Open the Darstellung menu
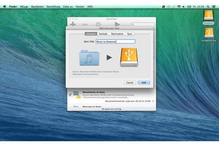The height and width of the screenshot is (146, 219). point(53,6)
